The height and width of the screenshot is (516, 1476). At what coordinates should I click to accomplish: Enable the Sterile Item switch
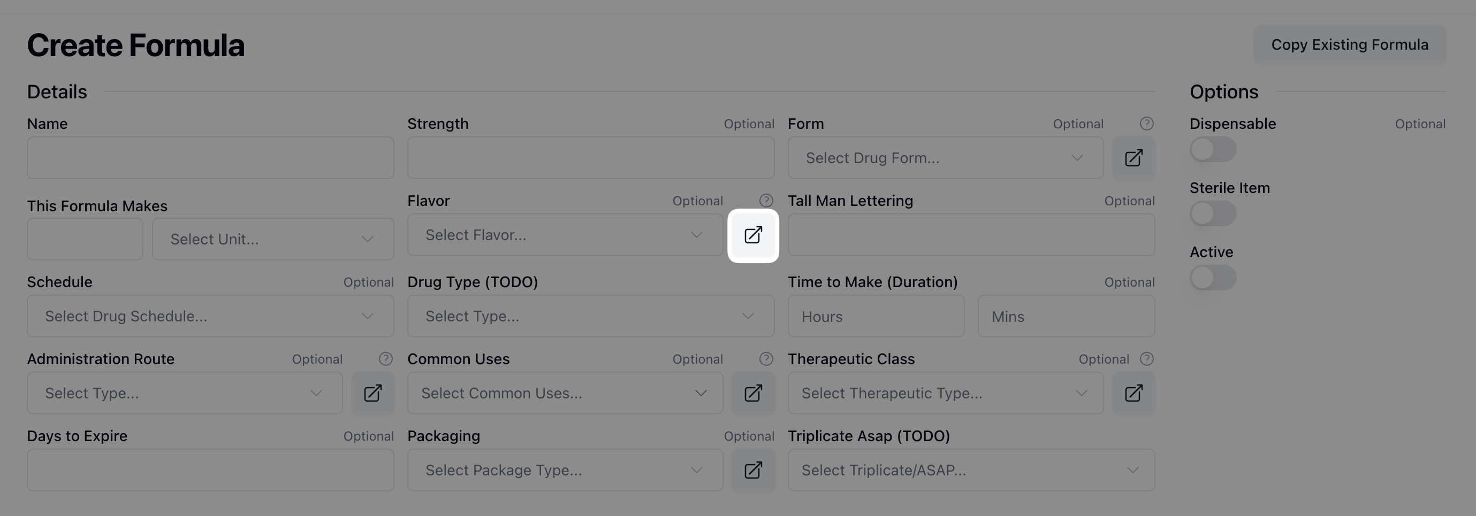pos(1213,213)
